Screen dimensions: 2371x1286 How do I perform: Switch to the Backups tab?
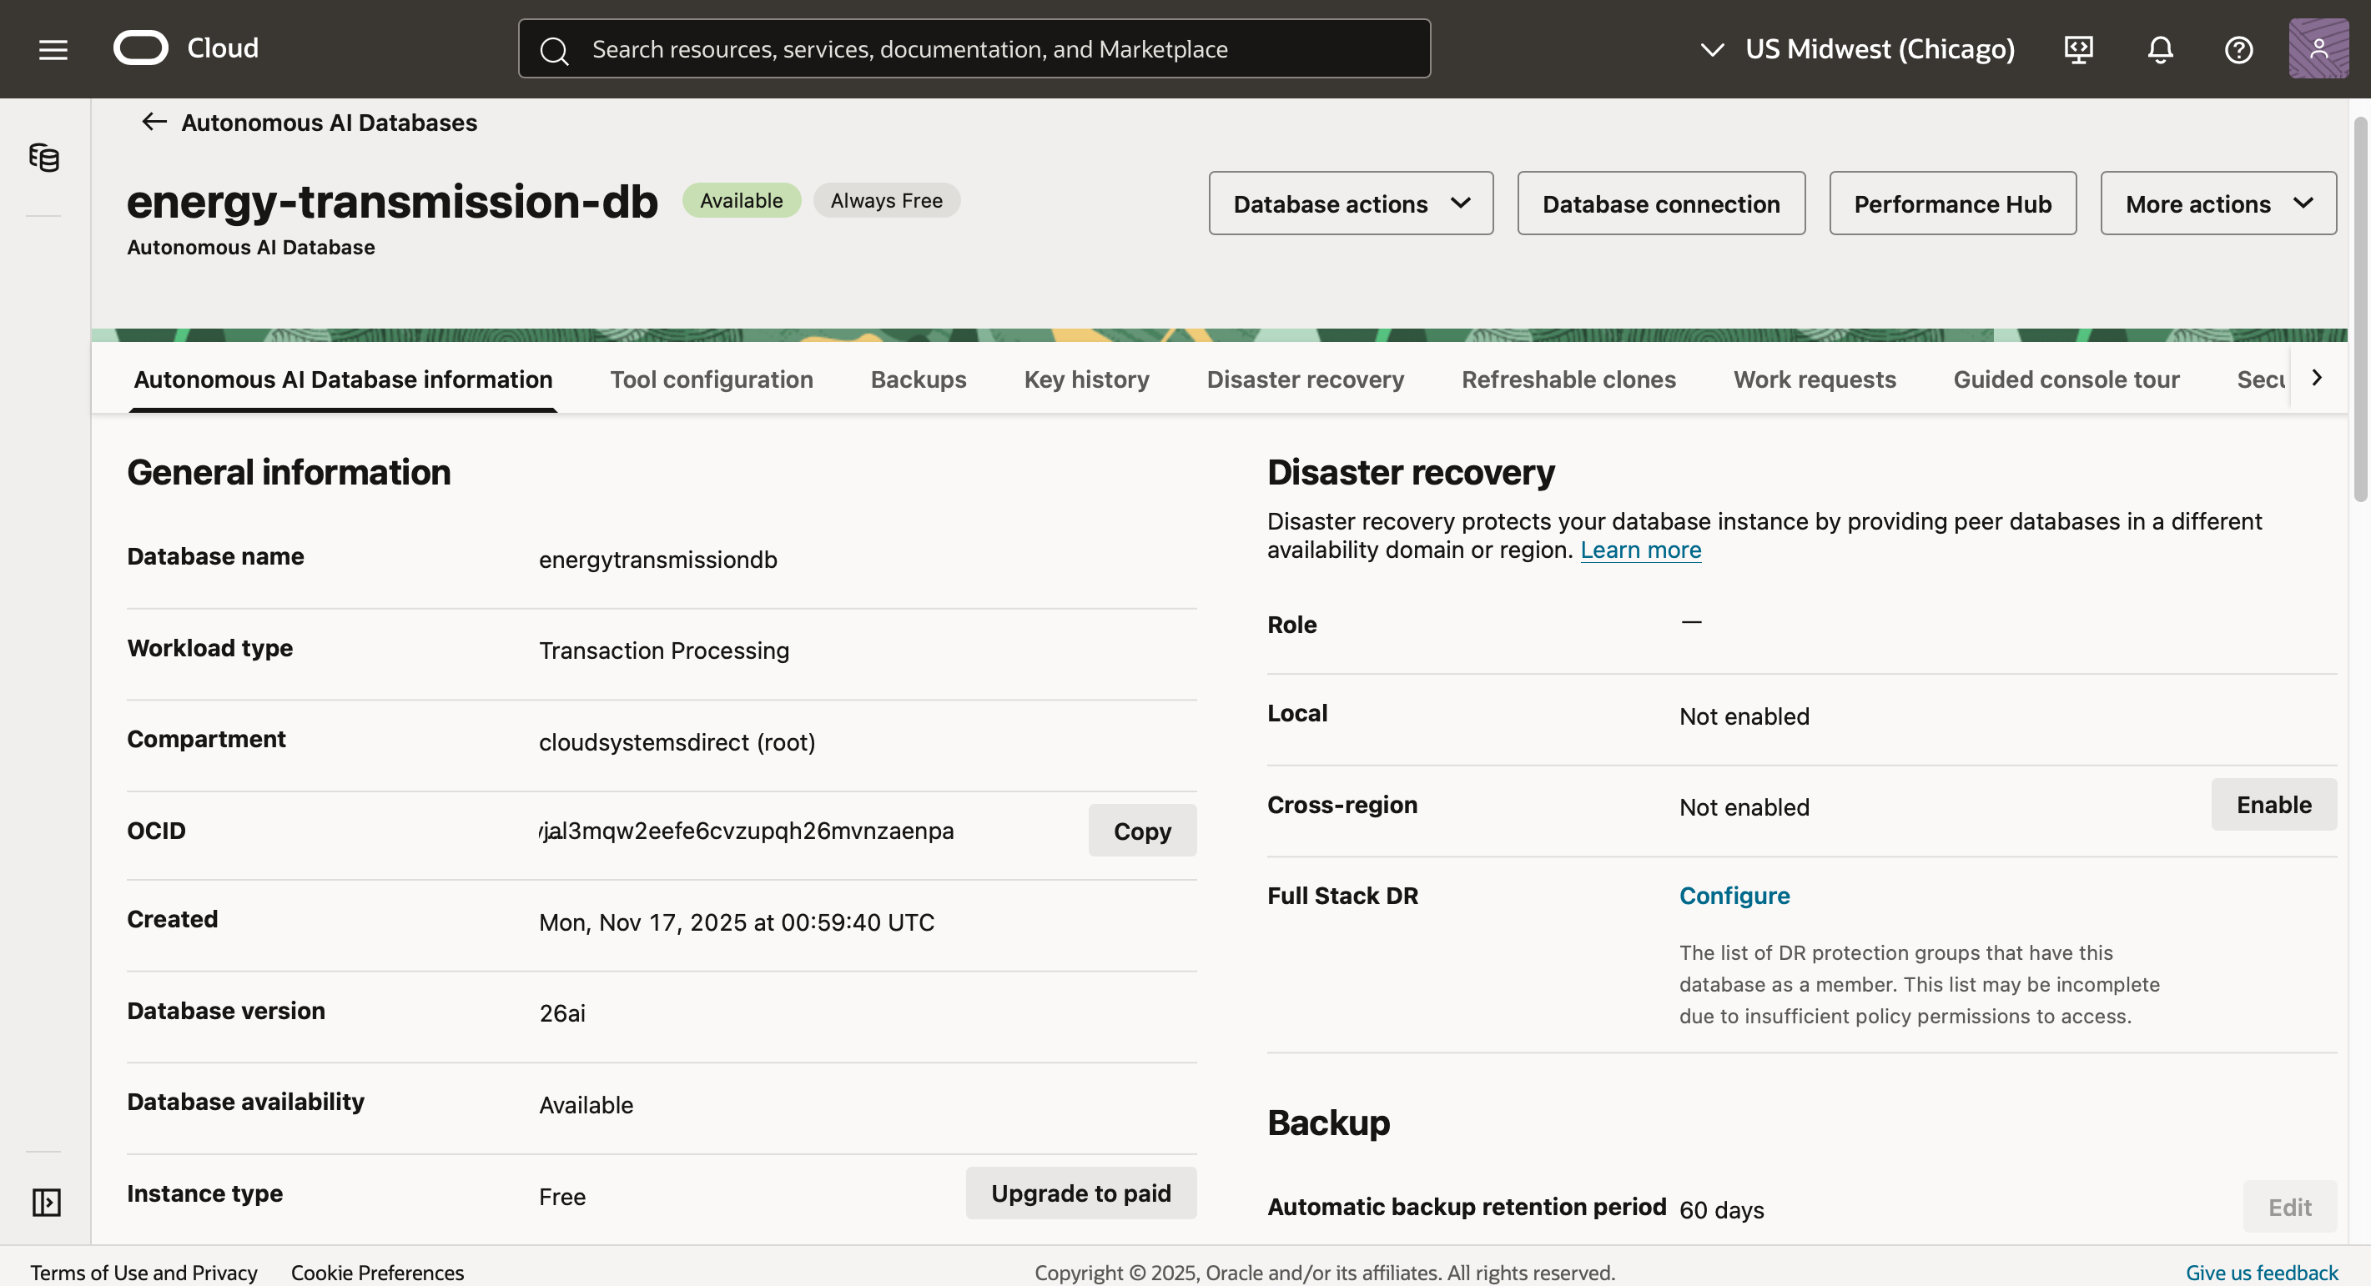click(x=918, y=379)
